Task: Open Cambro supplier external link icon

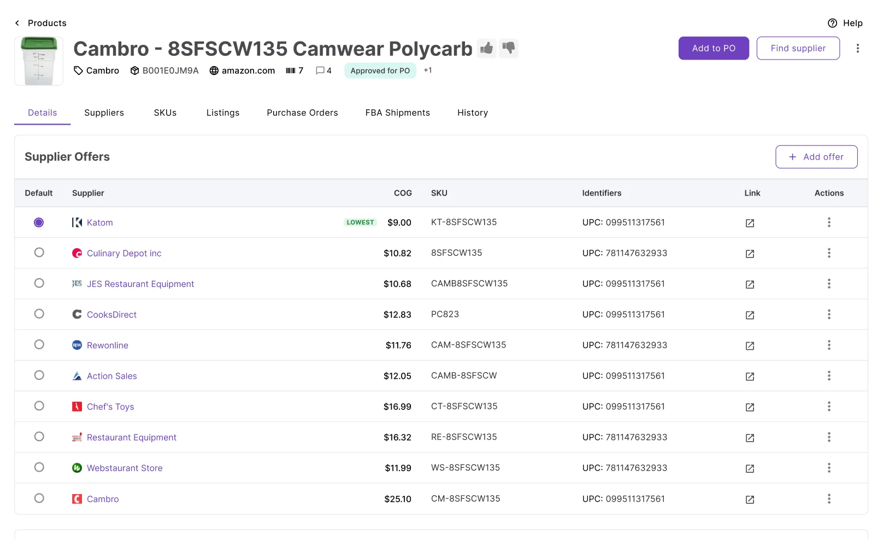Action: click(x=750, y=500)
